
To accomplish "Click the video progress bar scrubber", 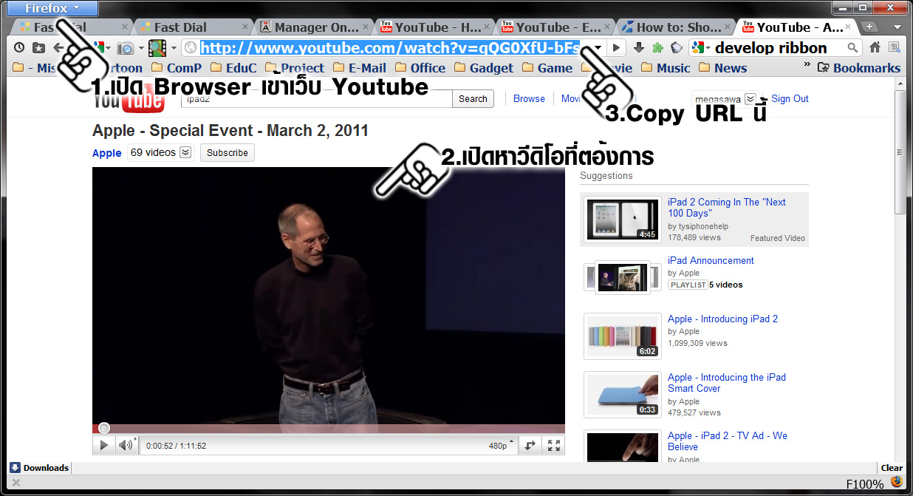I will tap(104, 428).
